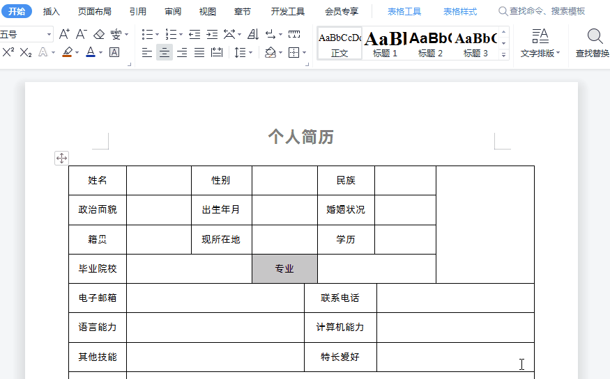Image resolution: width=610 pixels, height=379 pixels.
Task: Expand line spacing options dropdown
Action: (250, 52)
